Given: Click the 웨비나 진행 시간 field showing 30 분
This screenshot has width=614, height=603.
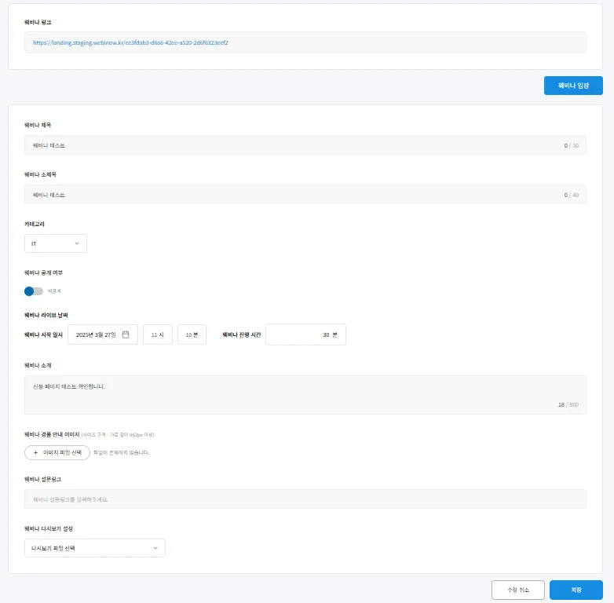Looking at the screenshot, I should pos(305,334).
